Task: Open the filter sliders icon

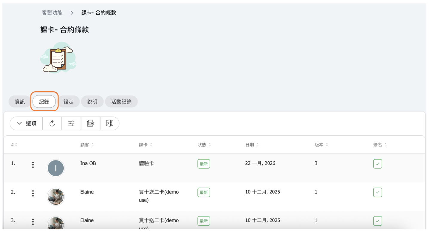Action: [71, 123]
